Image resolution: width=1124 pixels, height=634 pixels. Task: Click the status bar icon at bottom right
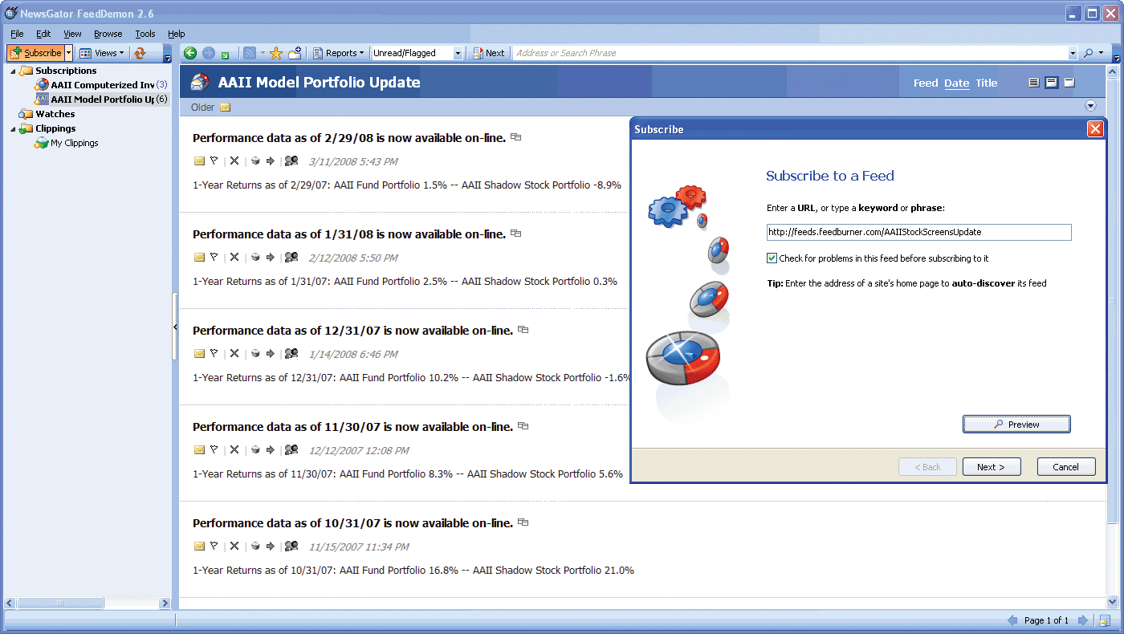click(x=1105, y=620)
